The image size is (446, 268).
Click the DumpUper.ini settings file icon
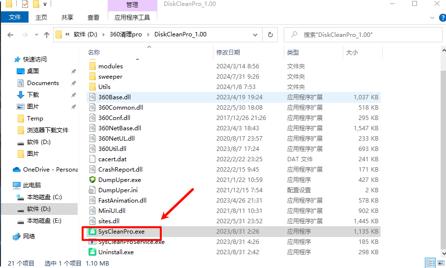pos(92,190)
